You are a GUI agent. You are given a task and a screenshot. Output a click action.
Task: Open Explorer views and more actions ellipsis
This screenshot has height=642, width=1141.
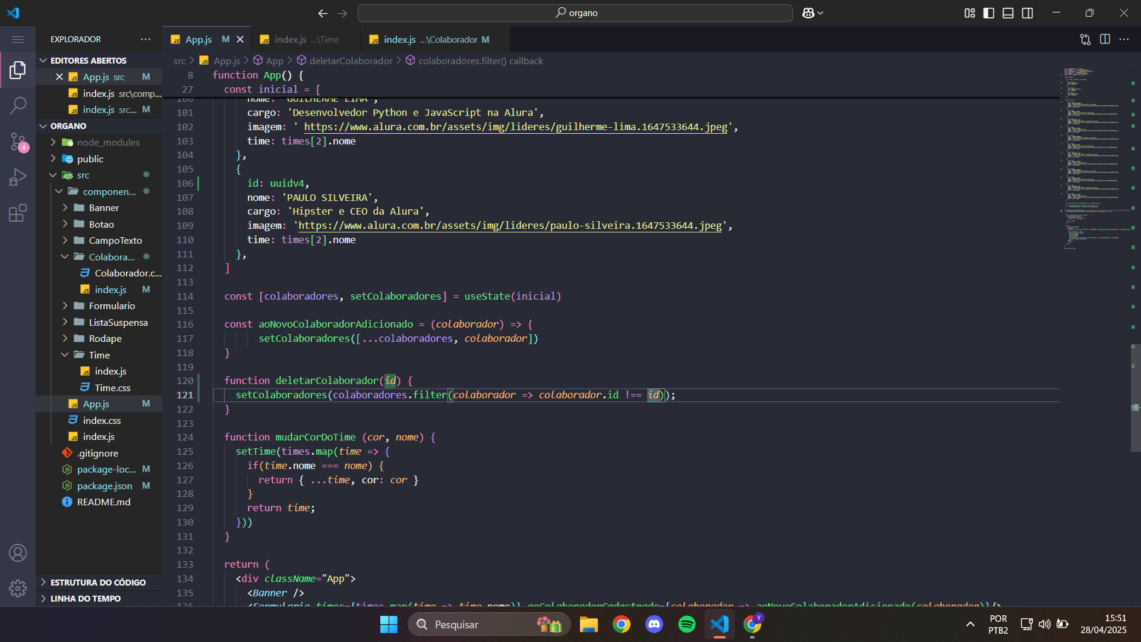pos(146,39)
